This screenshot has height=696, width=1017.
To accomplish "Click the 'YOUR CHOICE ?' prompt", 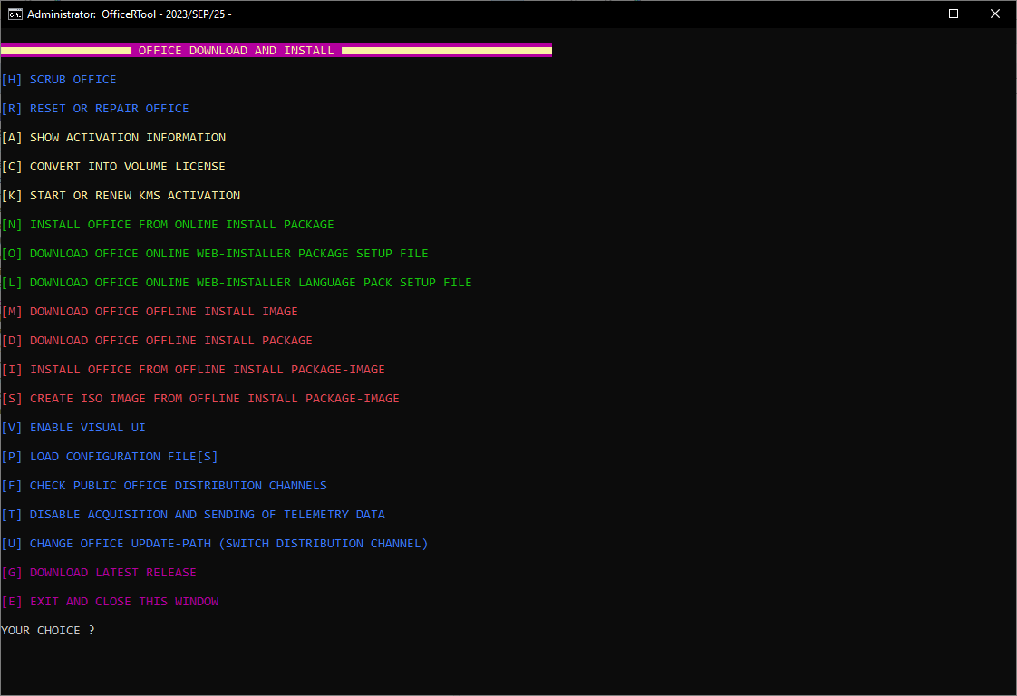I will click(x=48, y=631).
